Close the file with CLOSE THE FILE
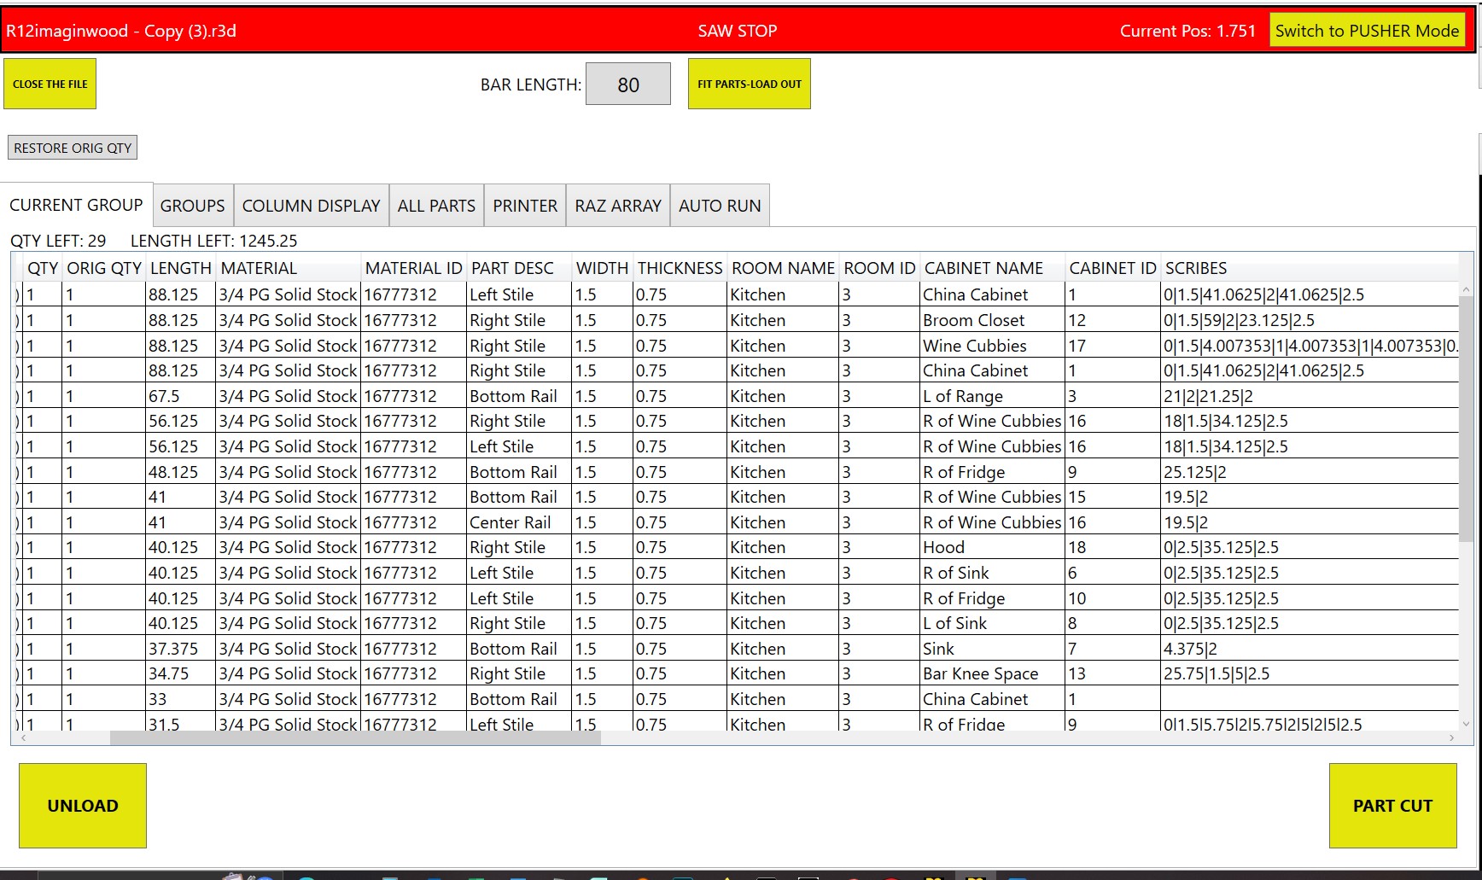Viewport: 1482px width, 880px height. tap(50, 84)
